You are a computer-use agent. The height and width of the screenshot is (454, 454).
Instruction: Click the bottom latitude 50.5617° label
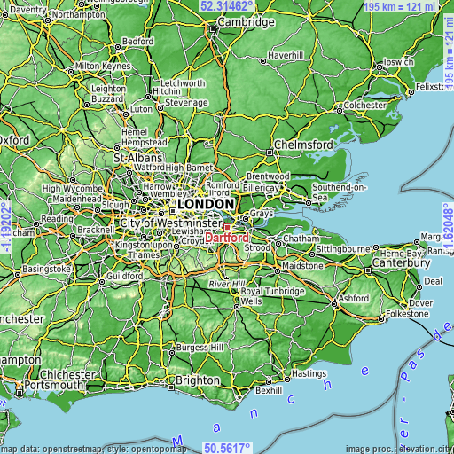pos(227,448)
